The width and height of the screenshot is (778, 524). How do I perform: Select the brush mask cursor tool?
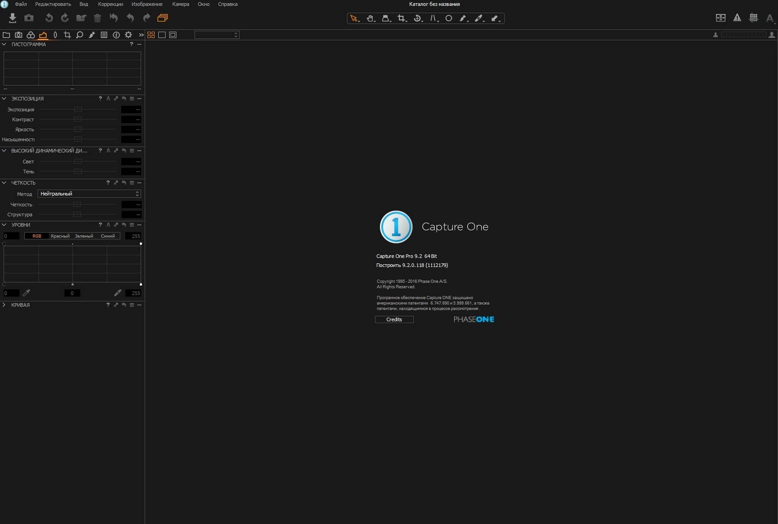tap(463, 19)
